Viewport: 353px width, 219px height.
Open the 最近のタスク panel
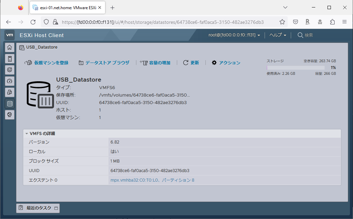click(x=37, y=208)
